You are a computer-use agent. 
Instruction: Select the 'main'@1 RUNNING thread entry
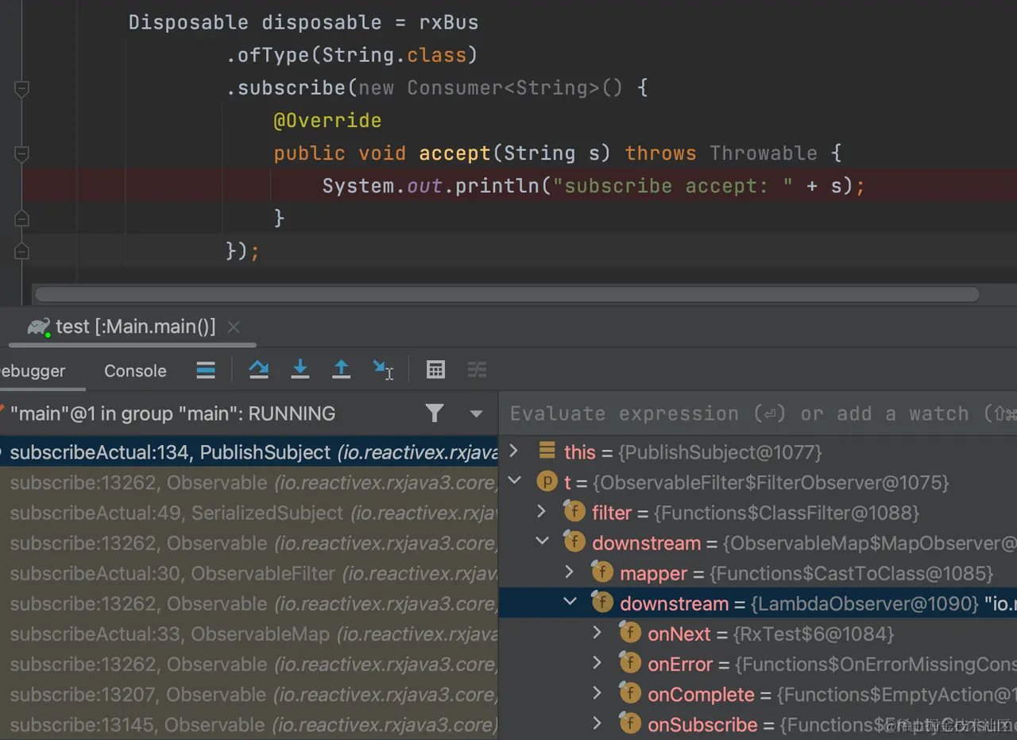pos(172,413)
